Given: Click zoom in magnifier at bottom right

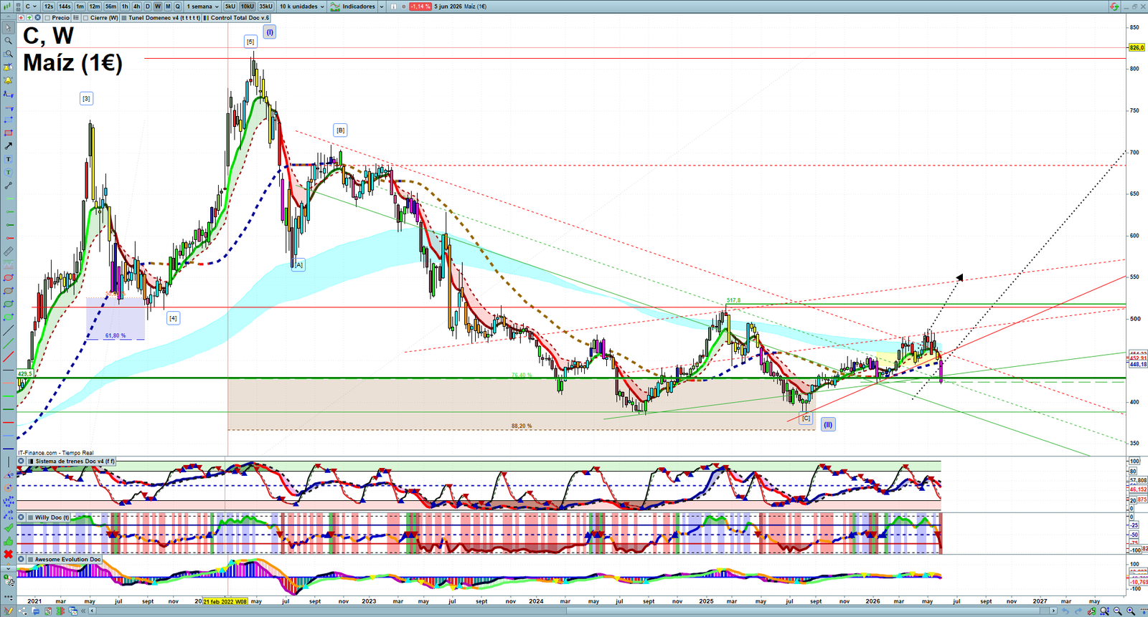Looking at the screenshot, I should pyautogui.click(x=1131, y=611).
